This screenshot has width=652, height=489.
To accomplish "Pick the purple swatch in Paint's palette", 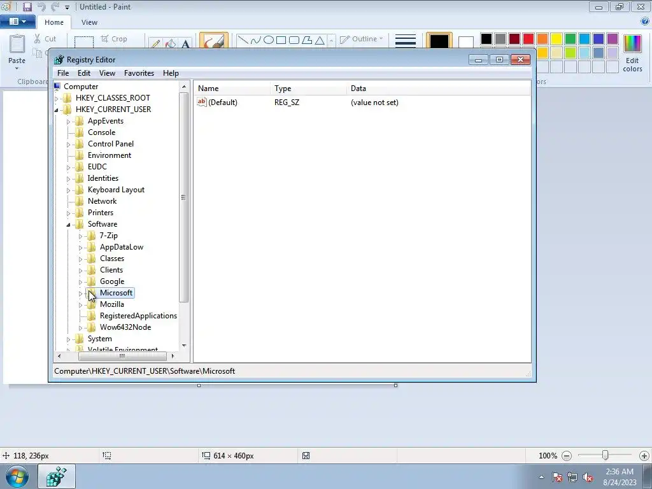I will pyautogui.click(x=613, y=39).
